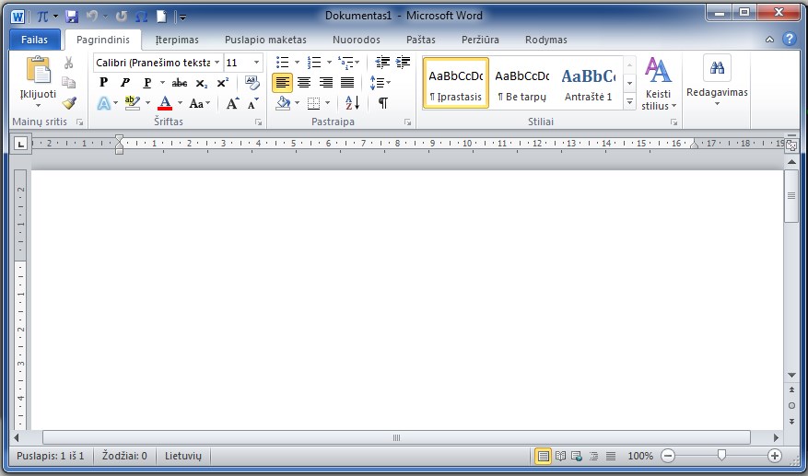Click the Cut scissors icon

click(x=68, y=63)
